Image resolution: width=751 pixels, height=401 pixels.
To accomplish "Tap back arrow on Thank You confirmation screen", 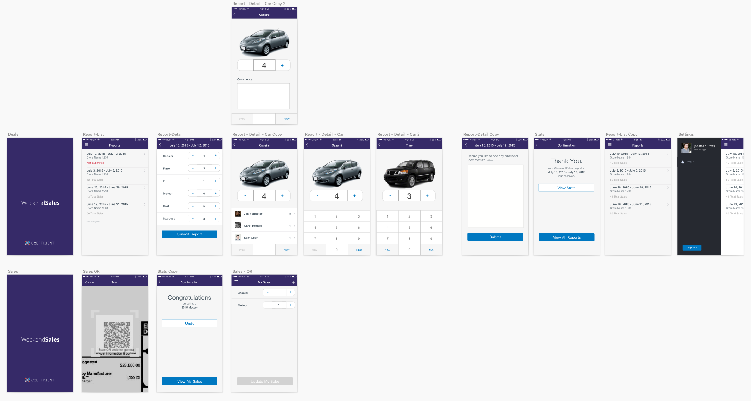I will coord(537,145).
